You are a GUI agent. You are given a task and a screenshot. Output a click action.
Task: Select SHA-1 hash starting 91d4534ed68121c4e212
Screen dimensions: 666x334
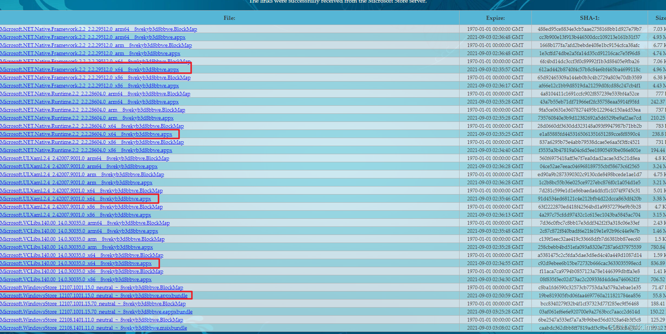pos(590,199)
